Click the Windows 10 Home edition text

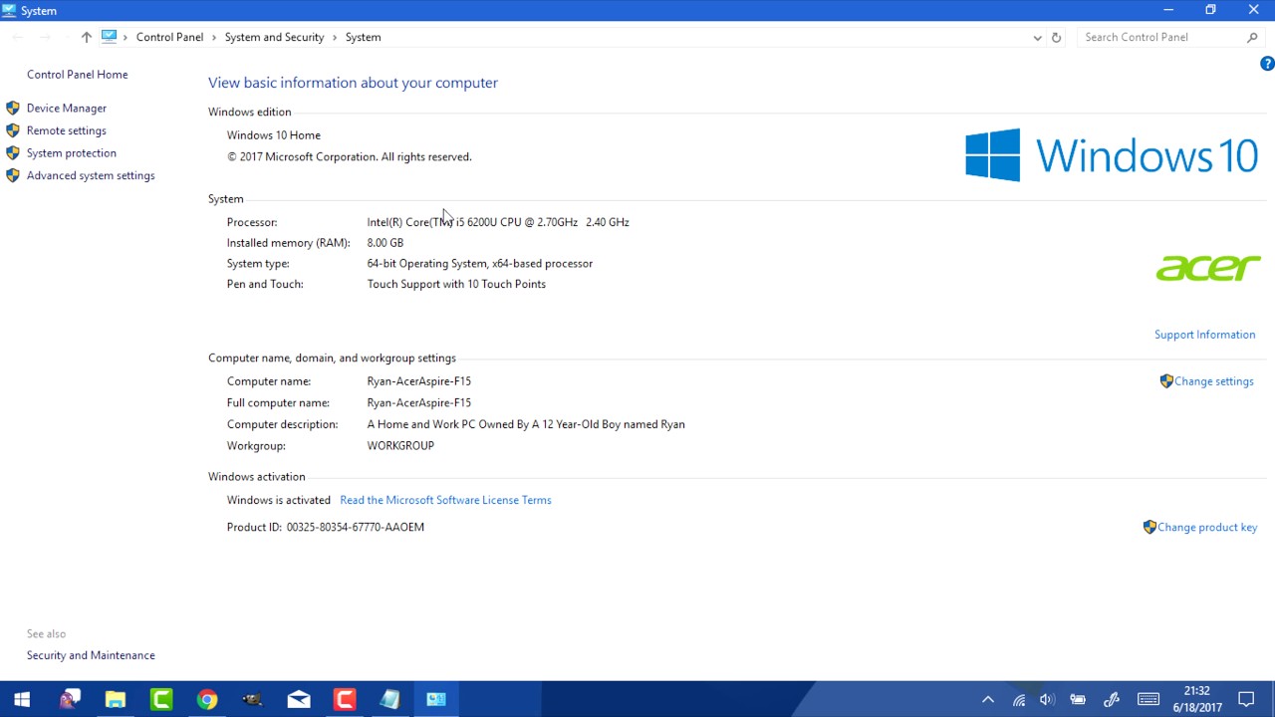click(274, 134)
